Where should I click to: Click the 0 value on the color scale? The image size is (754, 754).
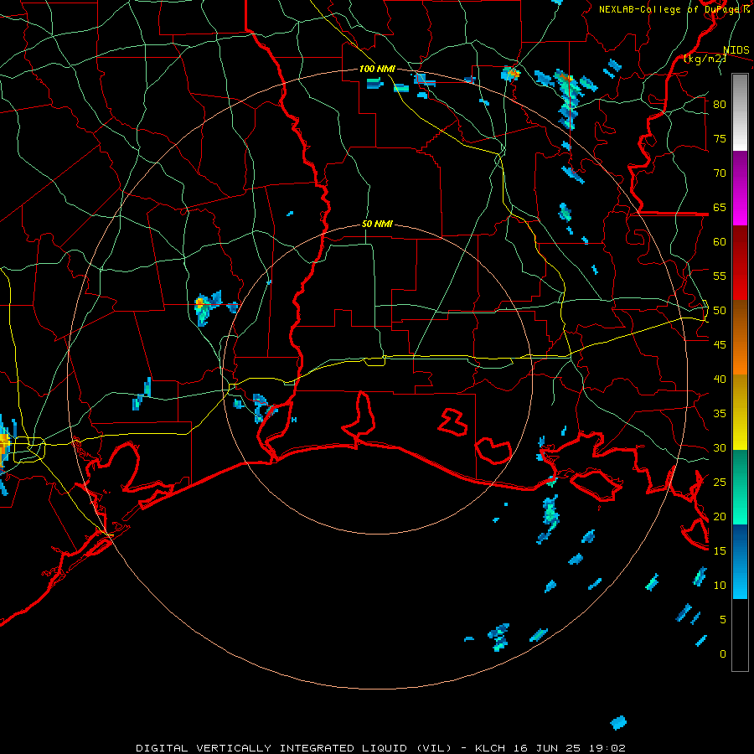point(723,654)
